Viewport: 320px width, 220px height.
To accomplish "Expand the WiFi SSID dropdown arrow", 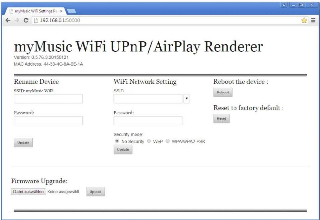I will click(x=187, y=99).
